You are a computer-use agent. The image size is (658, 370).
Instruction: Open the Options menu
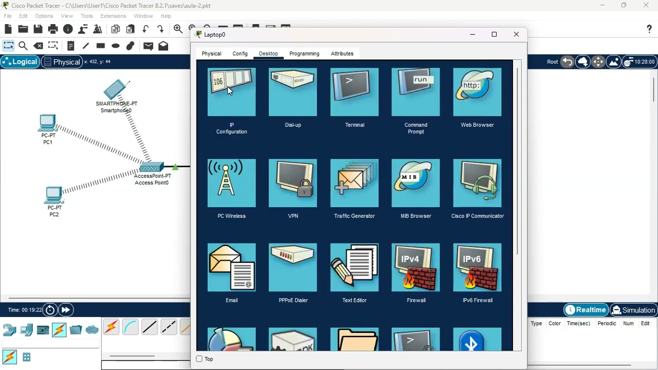click(x=44, y=16)
